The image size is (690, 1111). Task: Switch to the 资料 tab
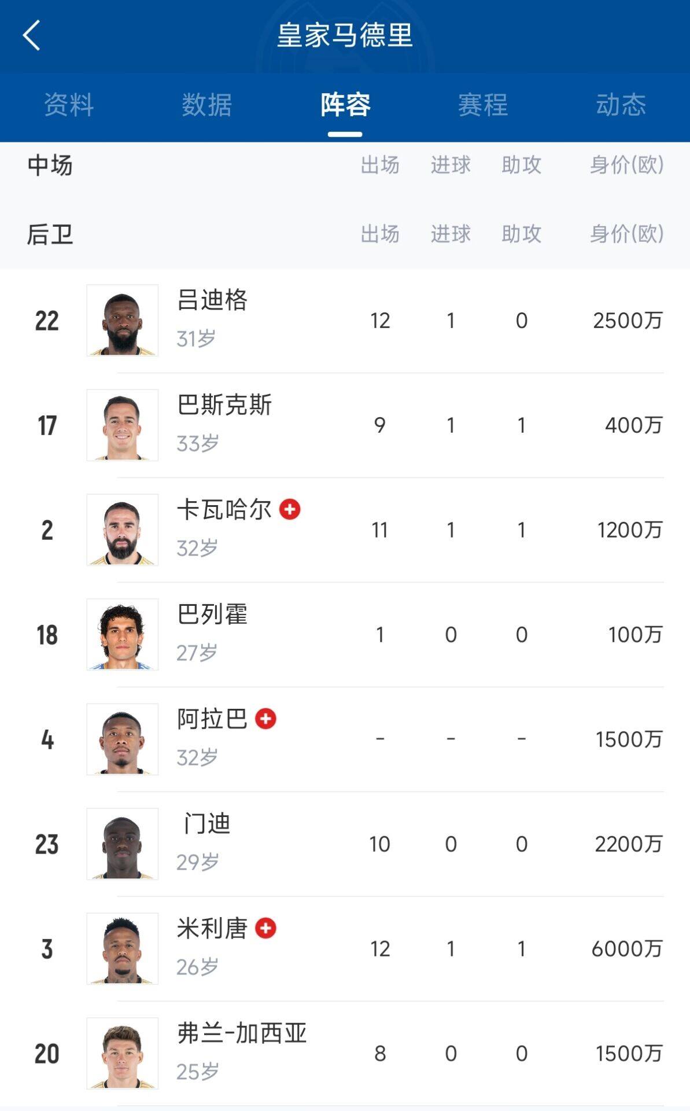pyautogui.click(x=69, y=105)
